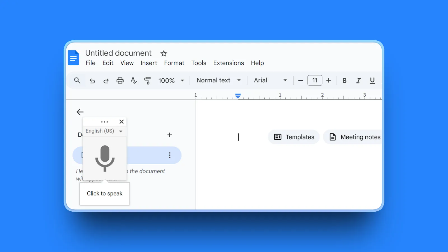
Task: Open the search document tool
Action: click(77, 80)
